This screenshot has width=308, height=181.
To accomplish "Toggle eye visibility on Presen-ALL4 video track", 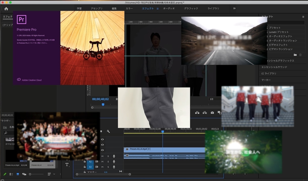I will coord(102,150).
